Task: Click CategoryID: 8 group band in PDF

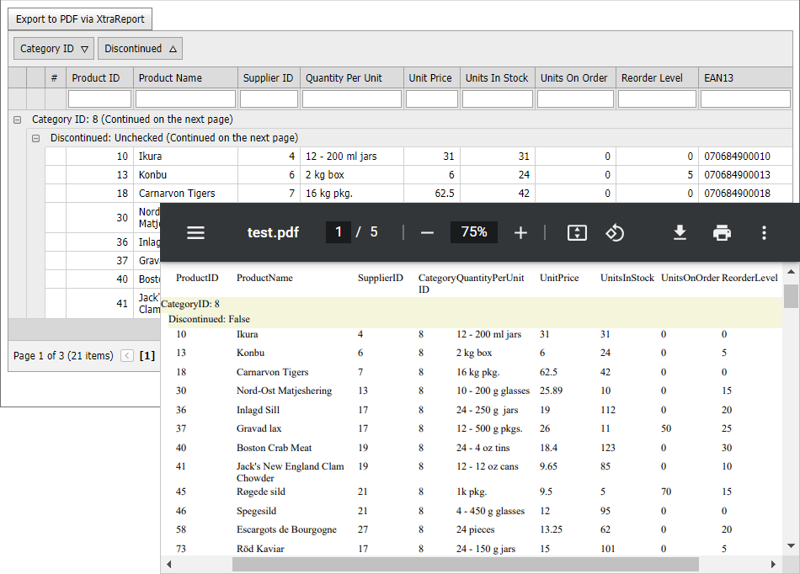Action: tap(472, 305)
